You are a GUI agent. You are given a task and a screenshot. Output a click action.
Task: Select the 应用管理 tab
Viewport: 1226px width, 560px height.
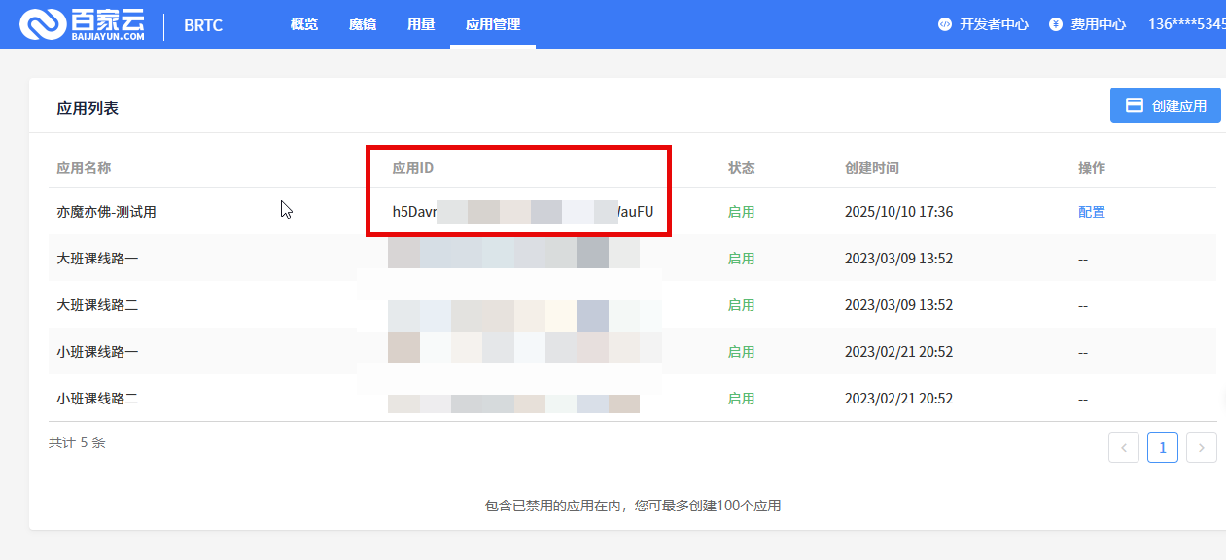click(x=493, y=24)
